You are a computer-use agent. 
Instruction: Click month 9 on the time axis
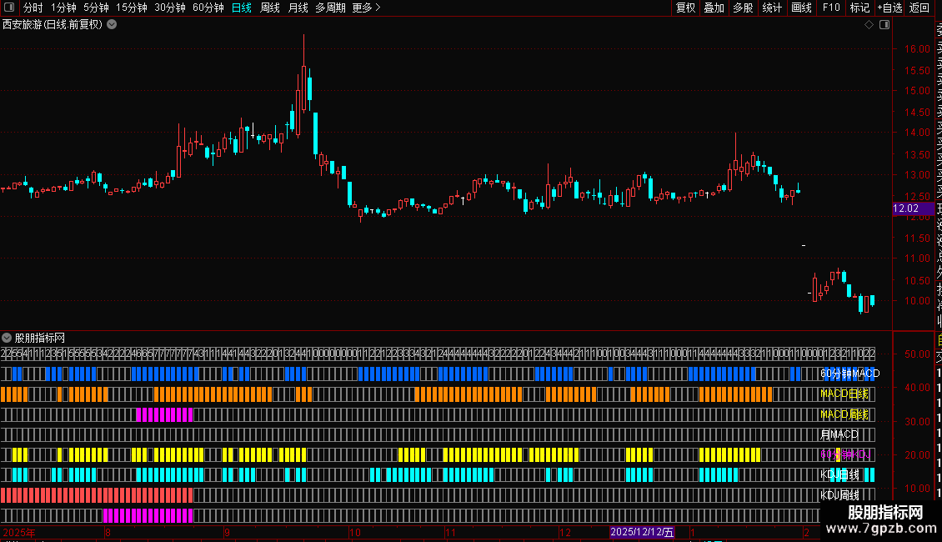pyautogui.click(x=227, y=532)
